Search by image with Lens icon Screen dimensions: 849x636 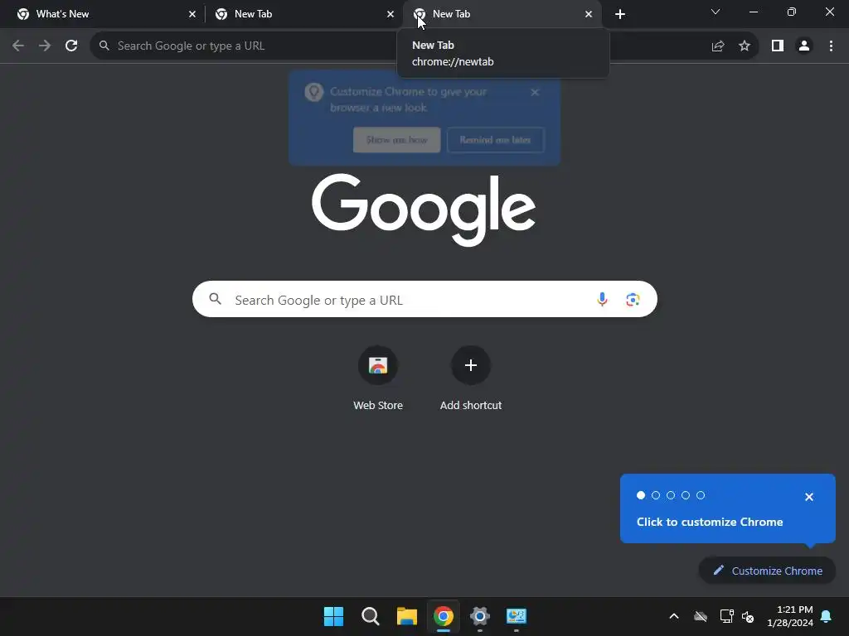tap(633, 300)
